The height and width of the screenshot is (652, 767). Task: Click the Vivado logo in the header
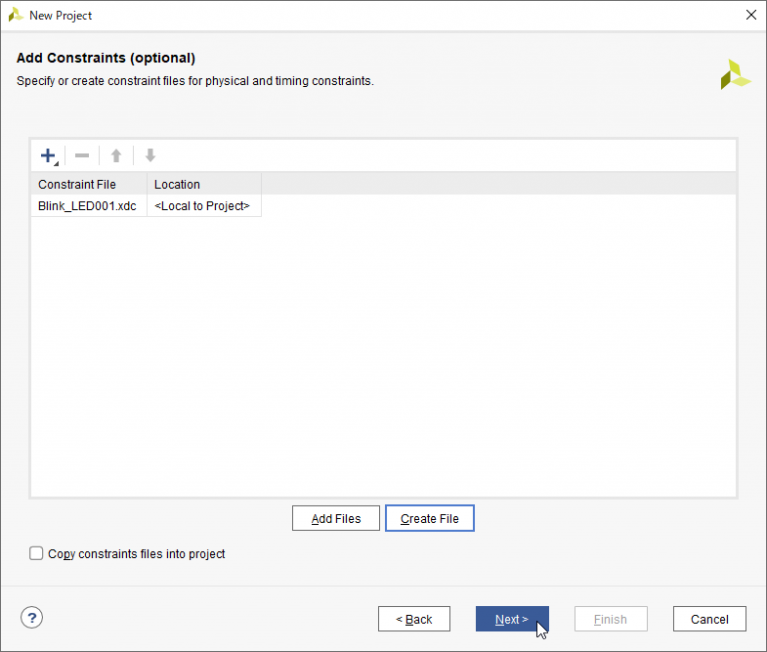point(735,75)
